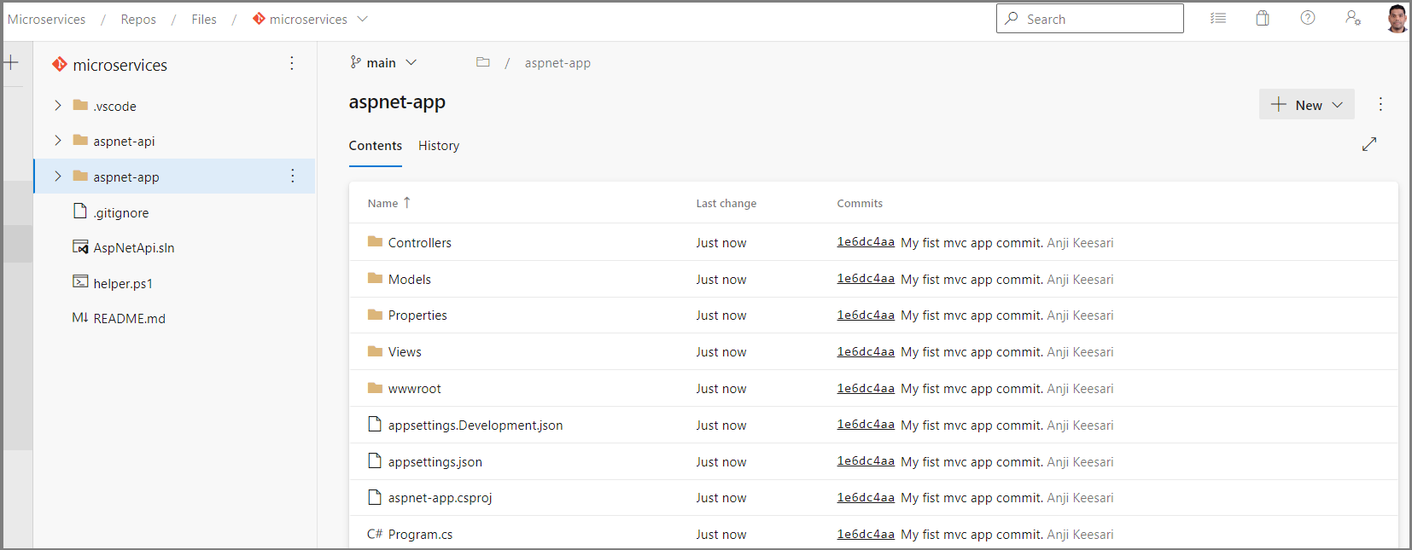Click the root folder icon in breadcrumb path
This screenshot has height=550, width=1412.
483,62
